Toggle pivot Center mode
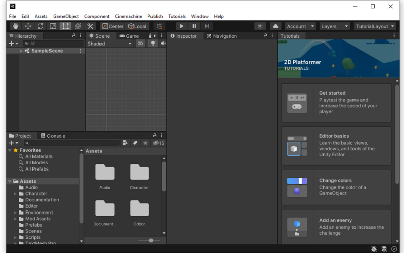This screenshot has height=253, width=404. (x=113, y=26)
